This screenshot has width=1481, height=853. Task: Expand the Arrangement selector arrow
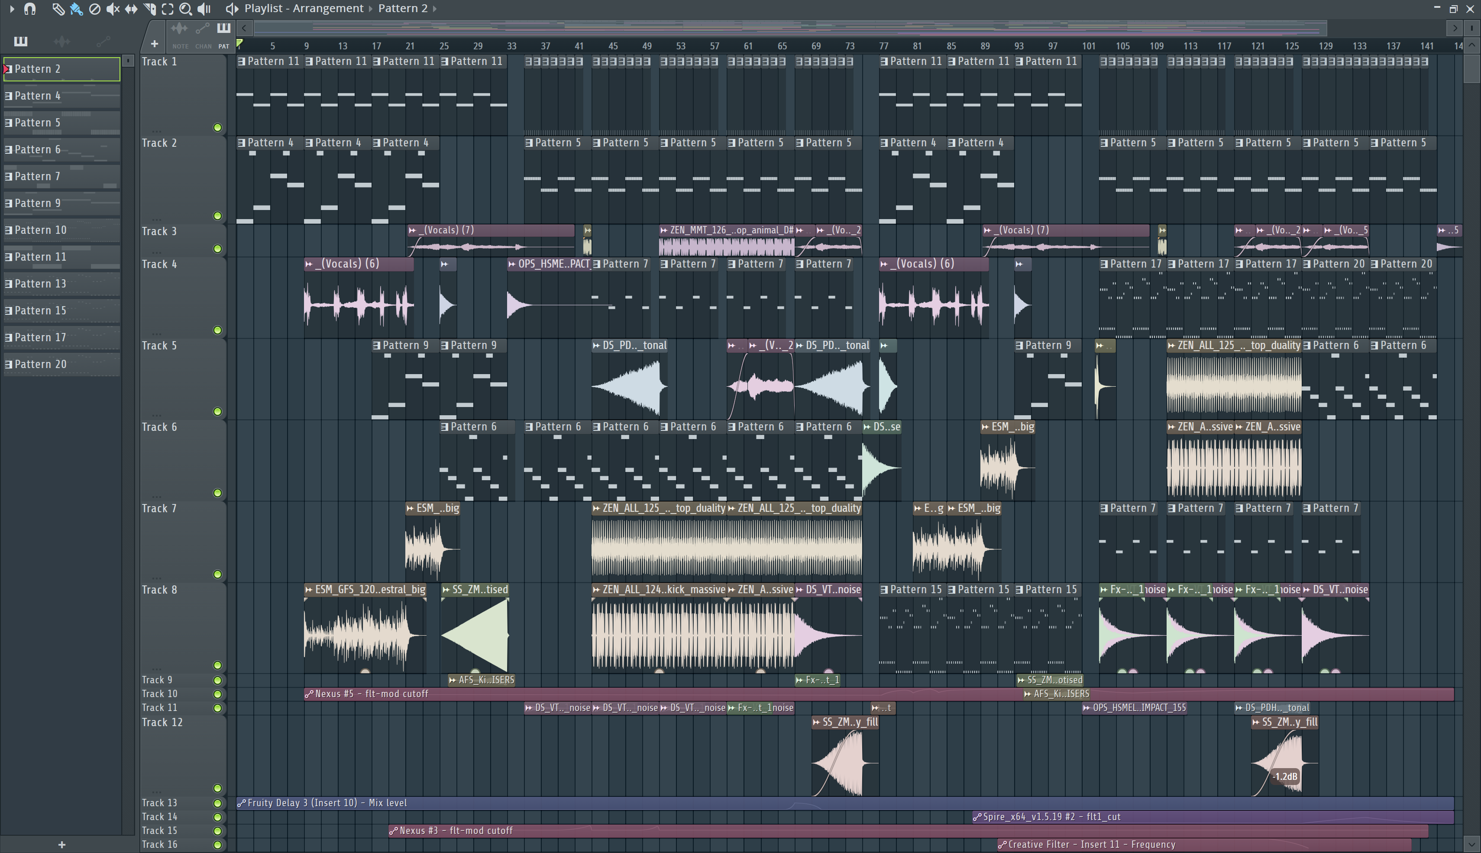point(370,9)
